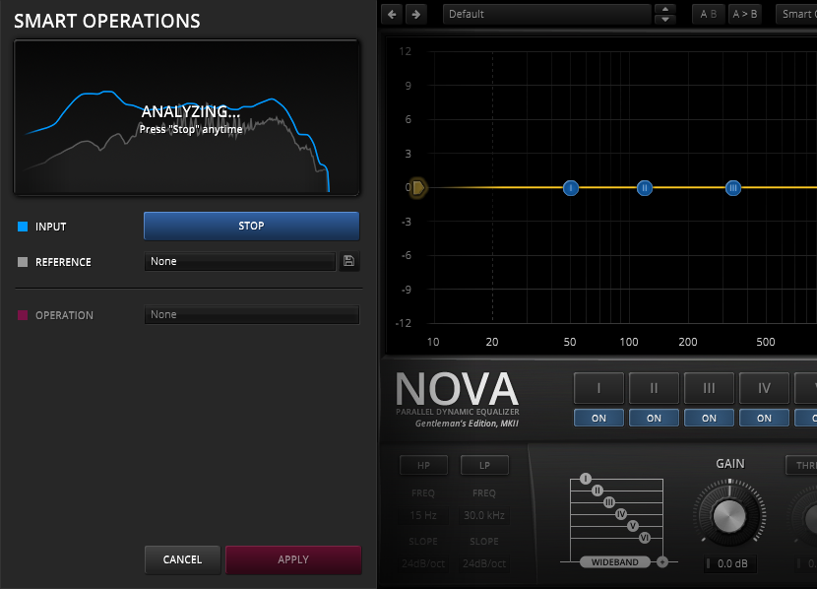Click the 15 Hz HP frequency field

[x=423, y=515]
